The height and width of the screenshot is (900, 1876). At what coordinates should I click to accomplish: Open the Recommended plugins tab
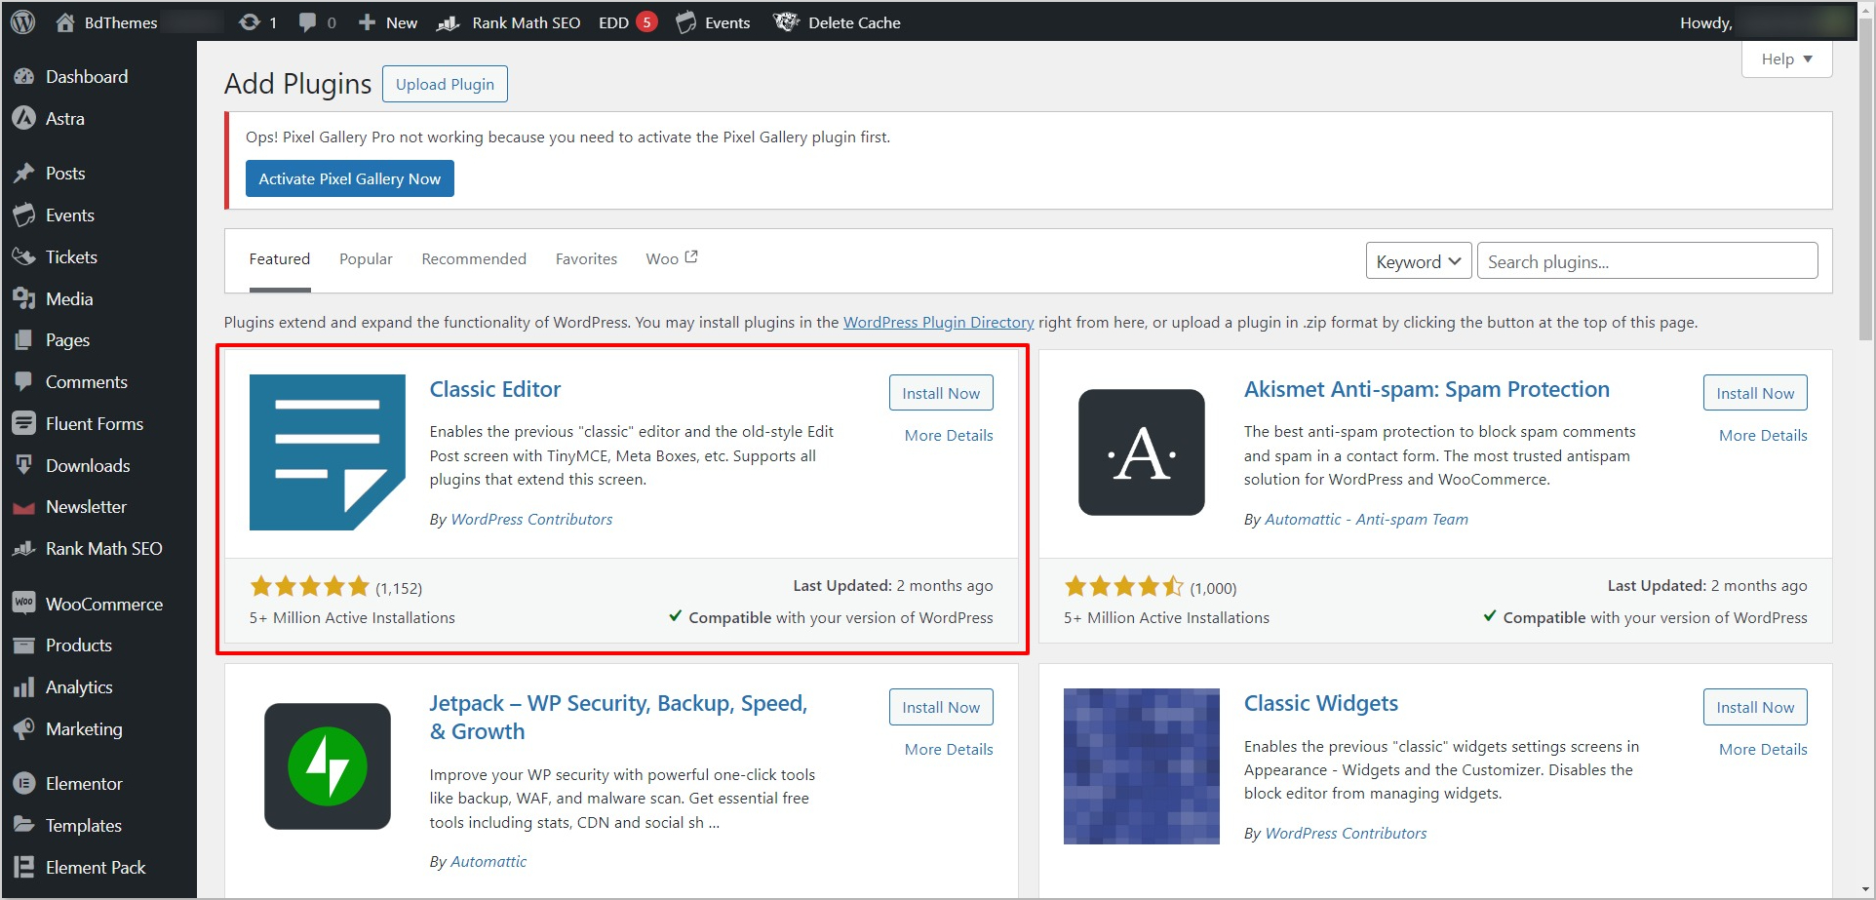coord(473,258)
